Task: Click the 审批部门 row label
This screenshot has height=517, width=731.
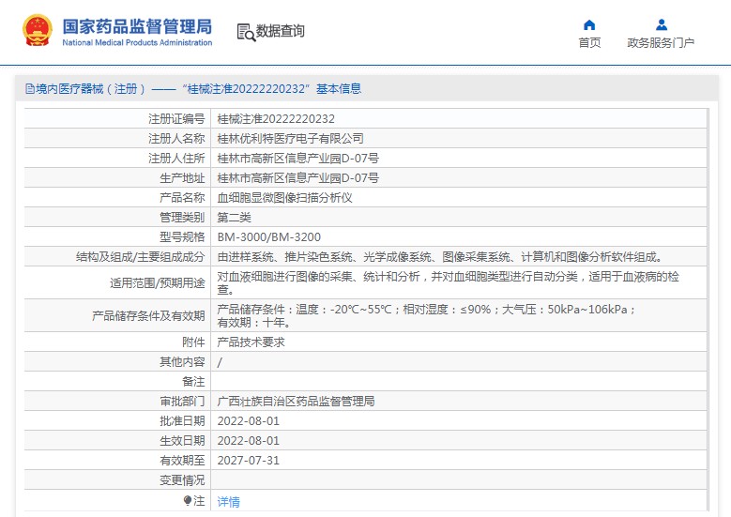Action: pyautogui.click(x=182, y=401)
